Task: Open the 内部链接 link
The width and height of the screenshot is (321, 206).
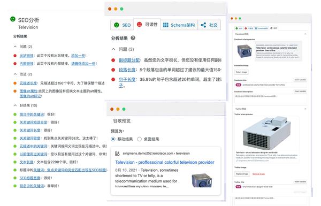Action: (26, 64)
